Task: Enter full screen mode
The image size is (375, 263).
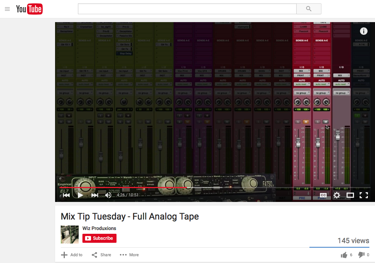Action: [364, 195]
